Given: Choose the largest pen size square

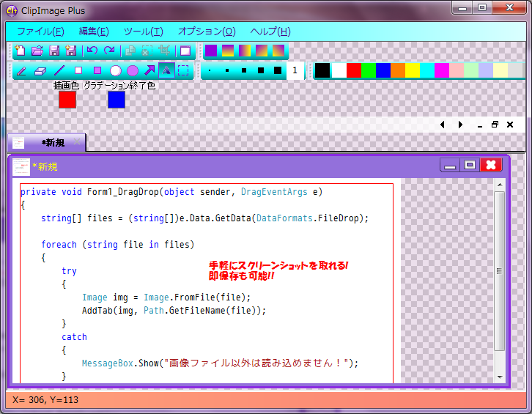Looking at the screenshot, I should pos(277,71).
